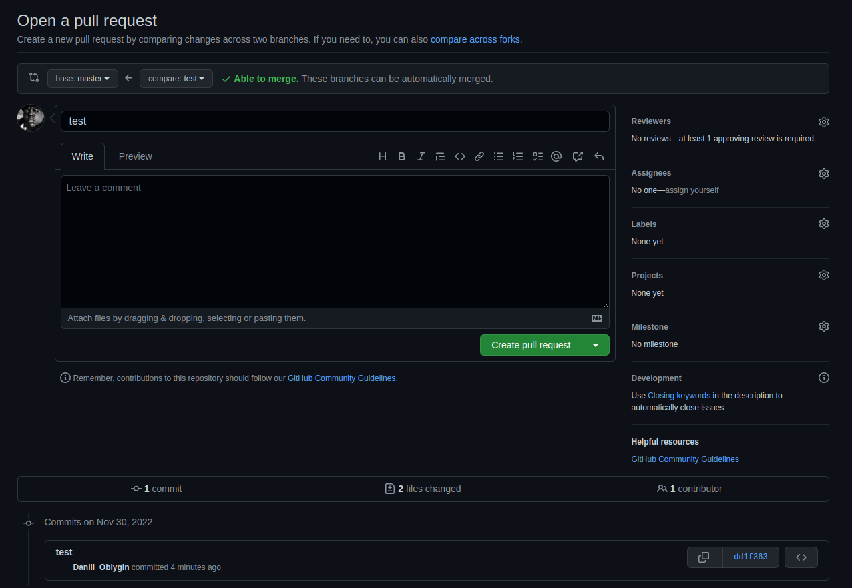Open the Assignees settings gear
852x588 pixels.
824,174
